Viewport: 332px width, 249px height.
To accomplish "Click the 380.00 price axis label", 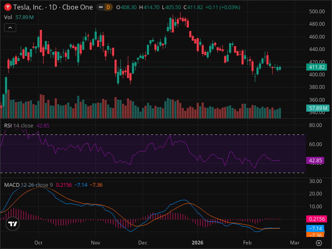I will pyautogui.click(x=317, y=87).
